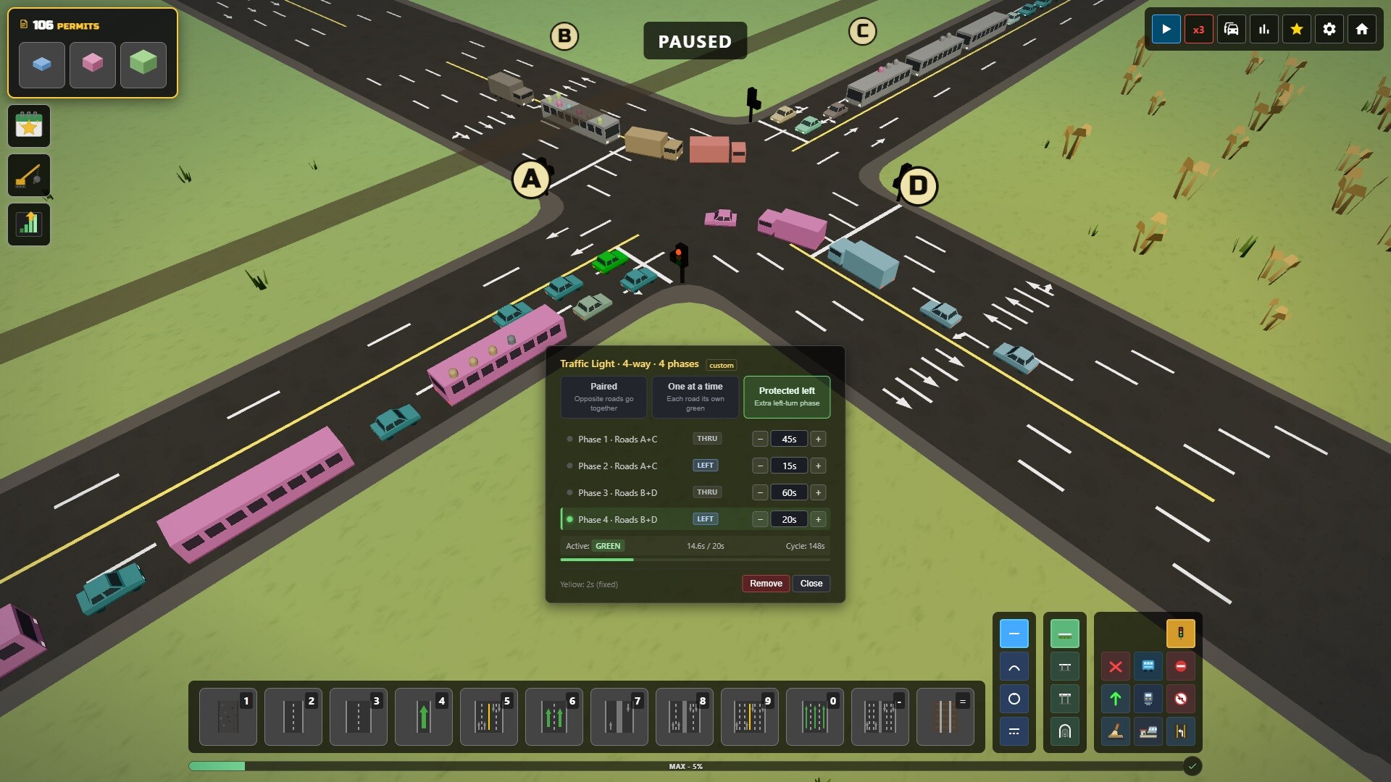Select the yellow-median avenue road 5

point(489,717)
